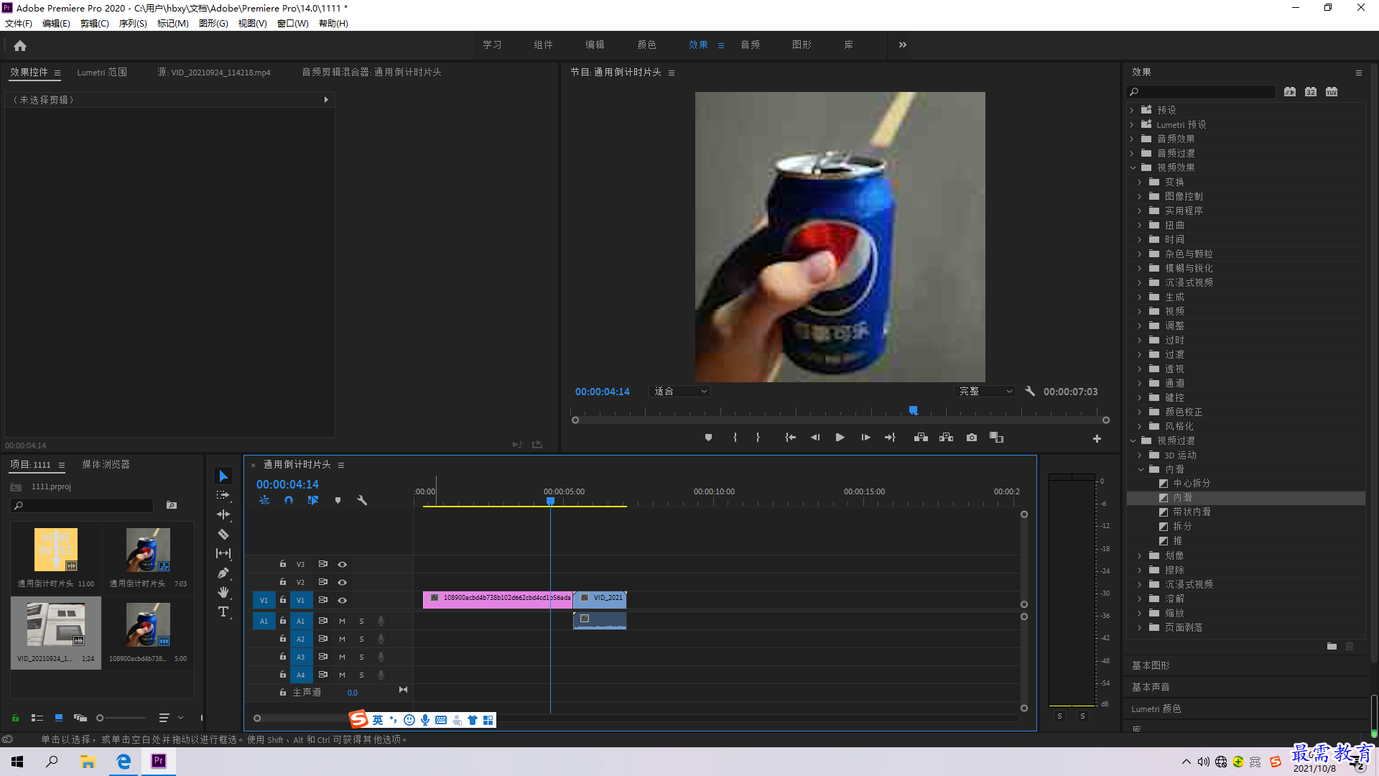This screenshot has width=1379, height=776.
Task: Collapse the 视频效果 folder
Action: [x=1133, y=167]
